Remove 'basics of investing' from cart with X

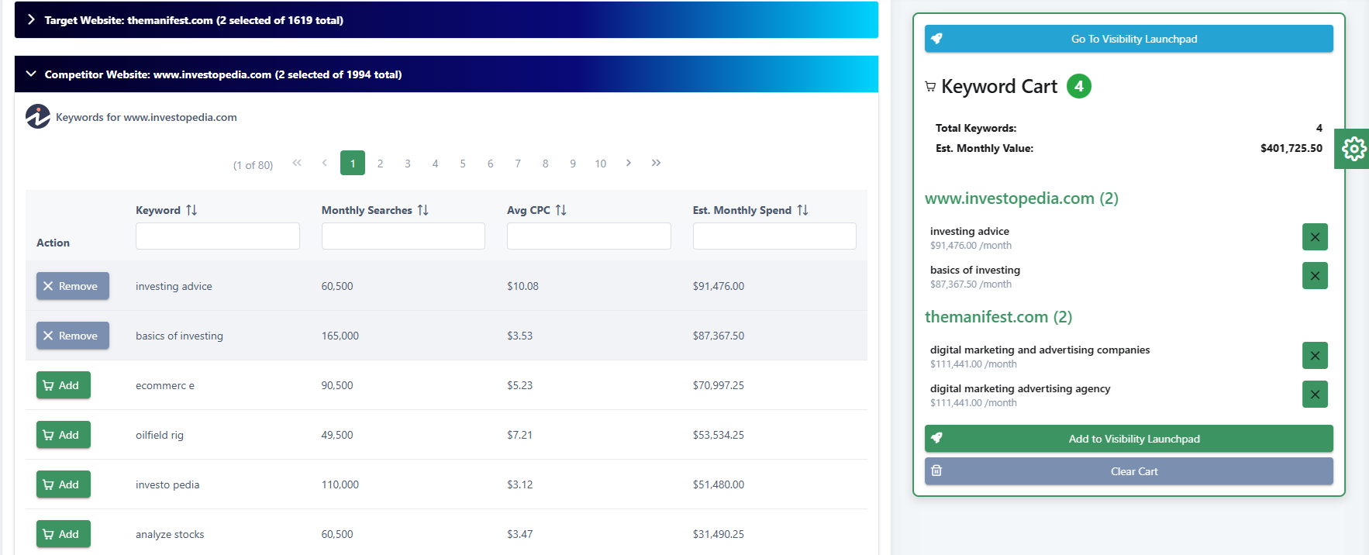[x=1315, y=276]
